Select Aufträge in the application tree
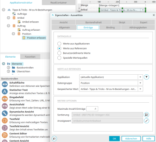 tap(22, 14)
